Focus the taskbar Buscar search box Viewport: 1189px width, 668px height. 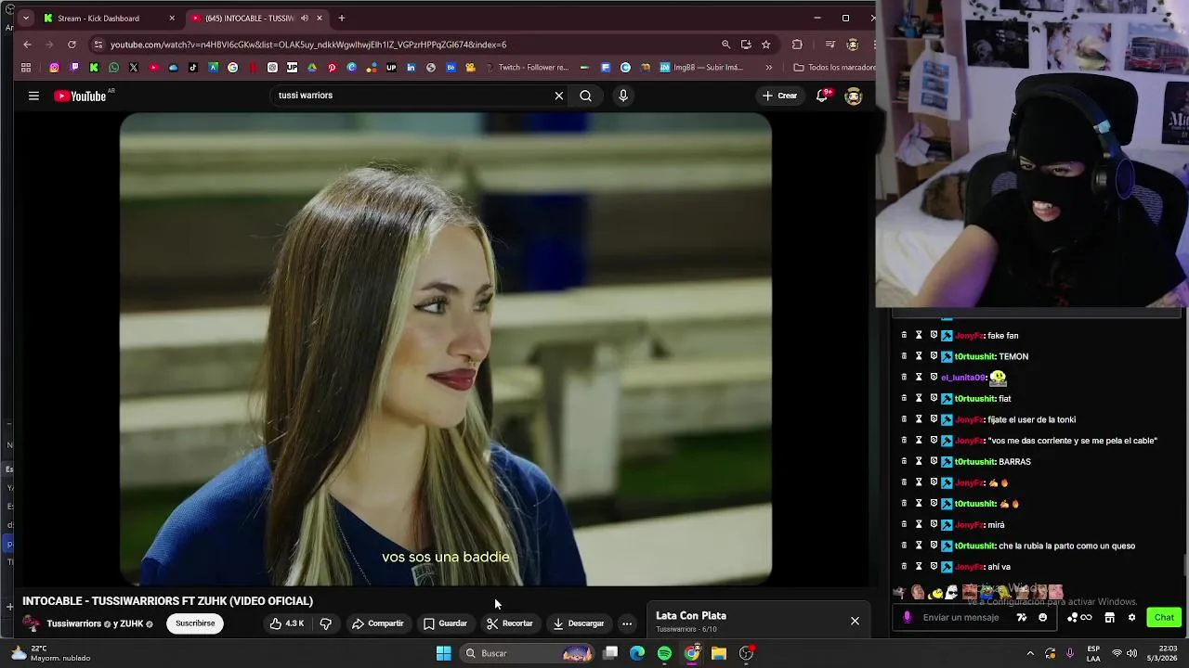pos(527,653)
